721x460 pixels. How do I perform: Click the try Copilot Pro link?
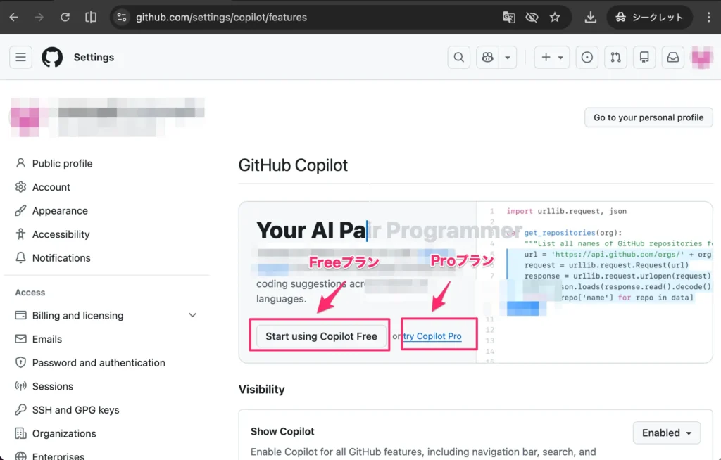point(433,336)
